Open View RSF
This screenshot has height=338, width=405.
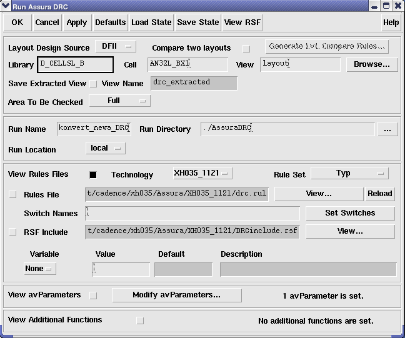click(242, 22)
